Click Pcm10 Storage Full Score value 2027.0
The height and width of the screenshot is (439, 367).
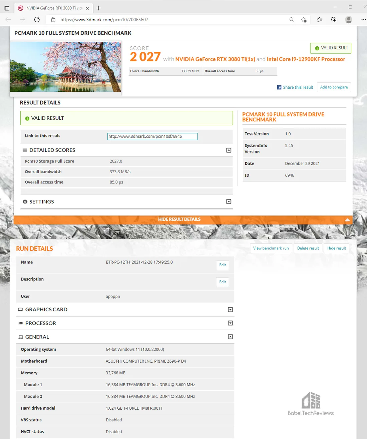(116, 161)
